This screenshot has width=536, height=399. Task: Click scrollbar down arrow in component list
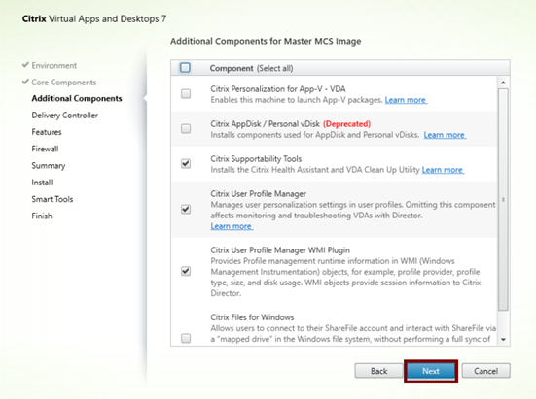pos(503,340)
